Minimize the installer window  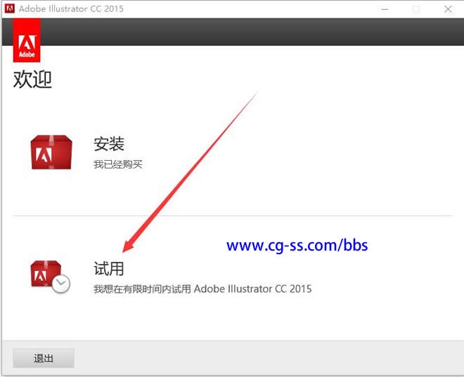[x=384, y=8]
